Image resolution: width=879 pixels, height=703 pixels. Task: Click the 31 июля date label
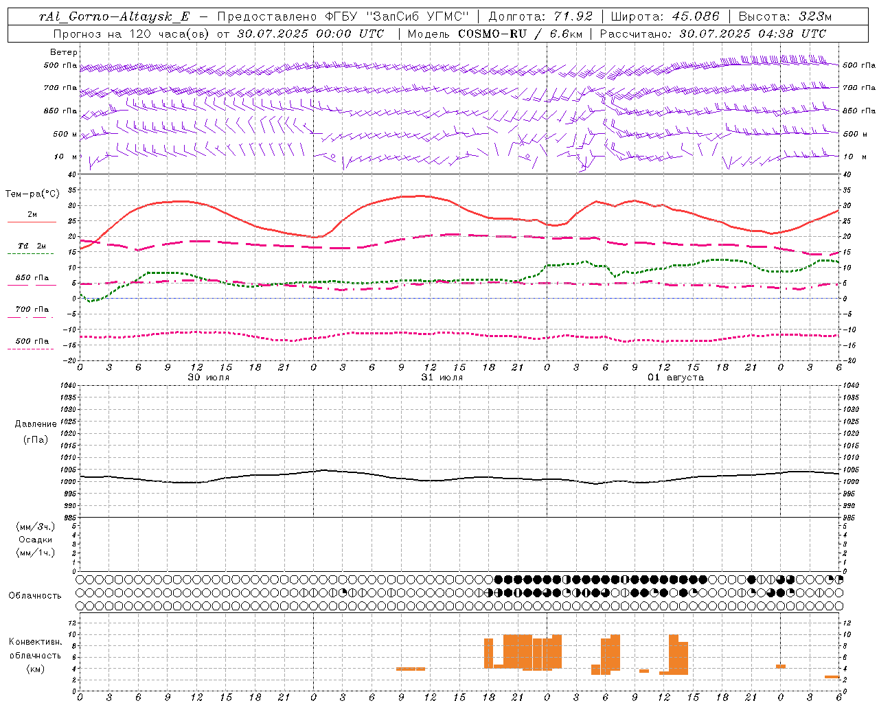pyautogui.click(x=442, y=378)
